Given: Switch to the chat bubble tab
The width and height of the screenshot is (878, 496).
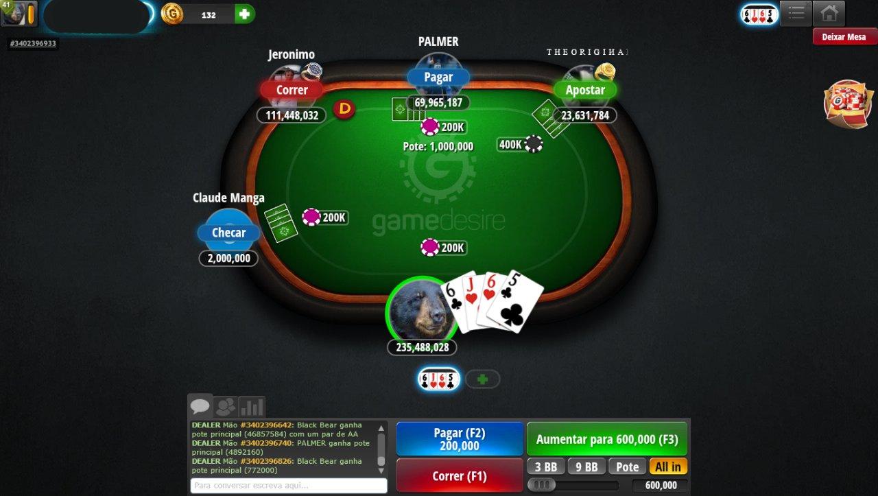Looking at the screenshot, I should point(200,406).
